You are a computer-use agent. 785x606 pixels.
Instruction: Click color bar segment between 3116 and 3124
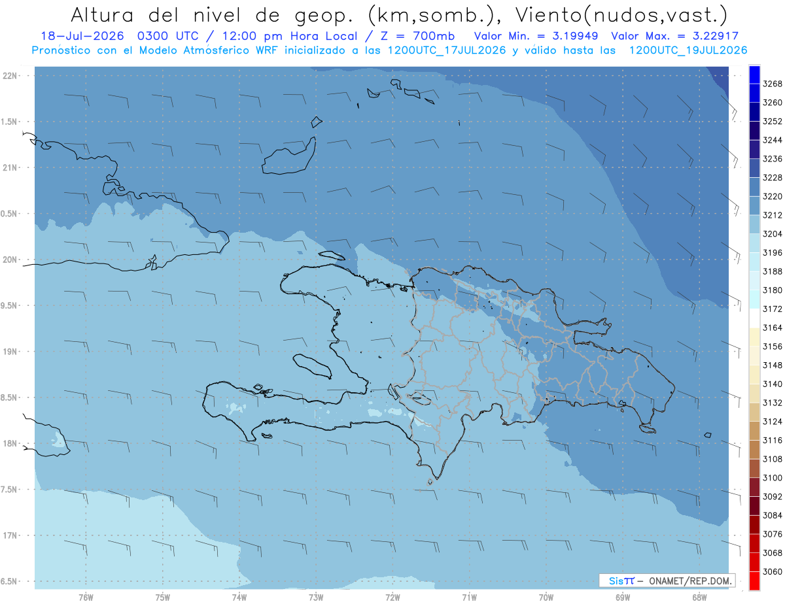tap(754, 431)
